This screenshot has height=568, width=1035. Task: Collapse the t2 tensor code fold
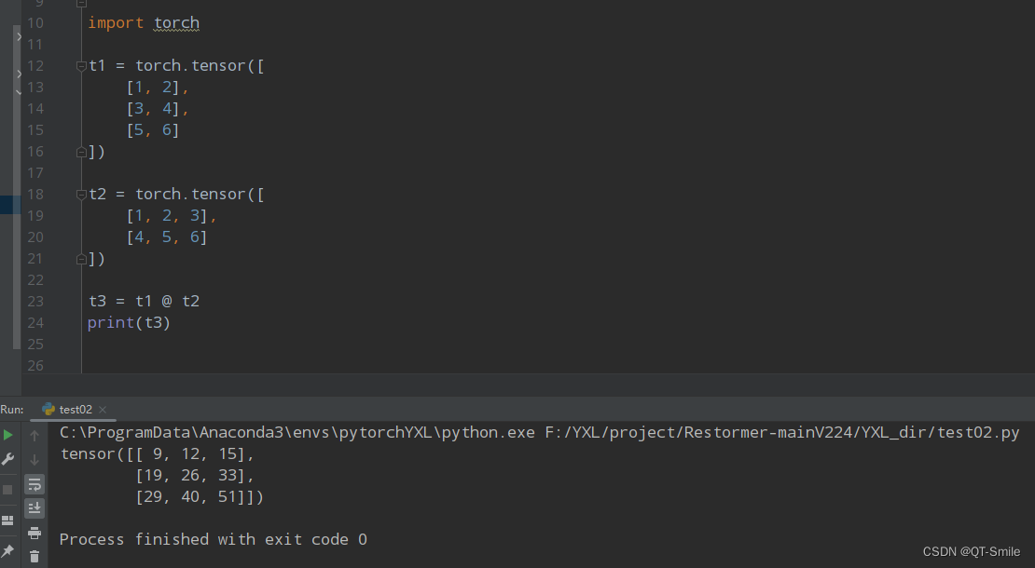[x=80, y=194]
